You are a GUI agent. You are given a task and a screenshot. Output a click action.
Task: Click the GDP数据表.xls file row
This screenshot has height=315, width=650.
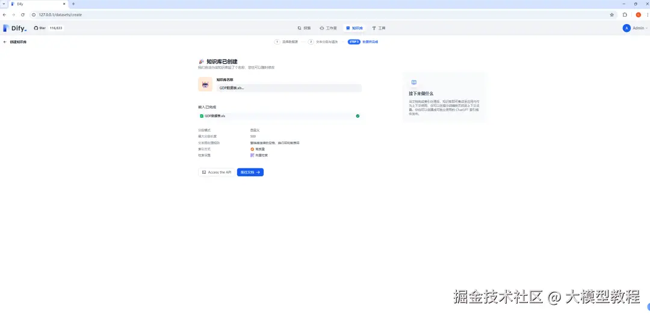coord(280,116)
